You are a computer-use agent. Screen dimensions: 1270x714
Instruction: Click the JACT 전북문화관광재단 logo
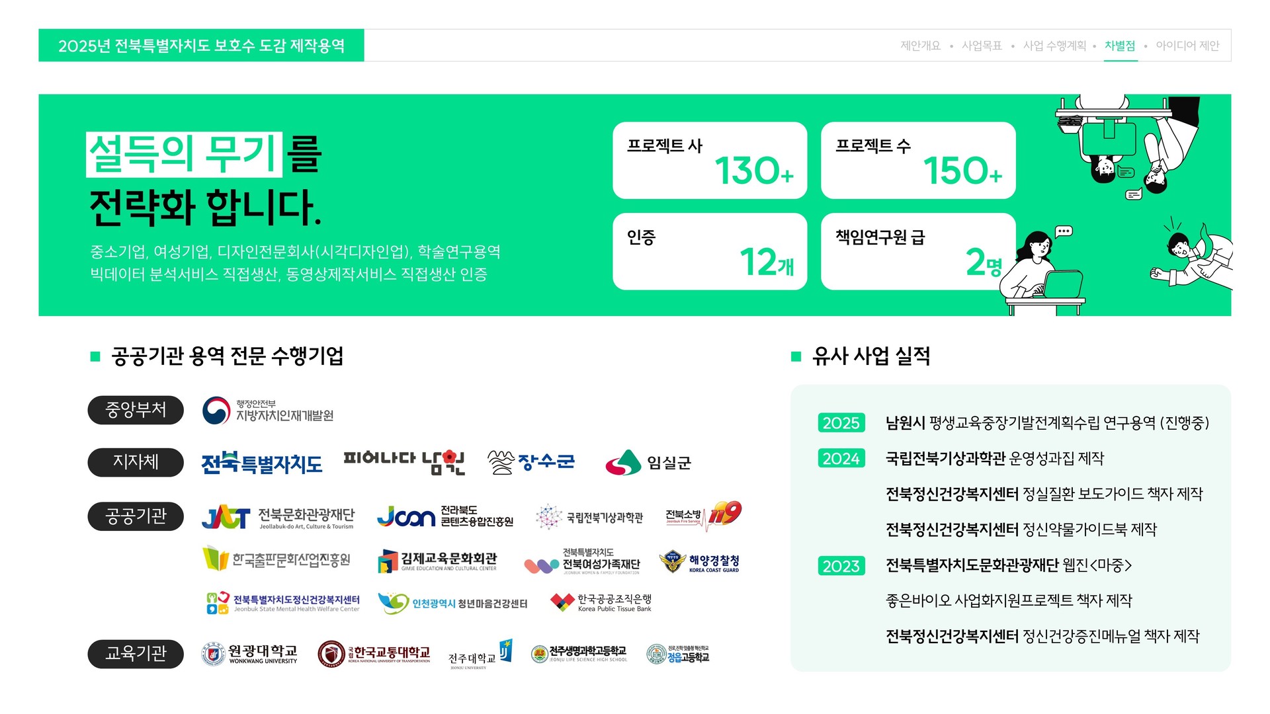tap(278, 518)
